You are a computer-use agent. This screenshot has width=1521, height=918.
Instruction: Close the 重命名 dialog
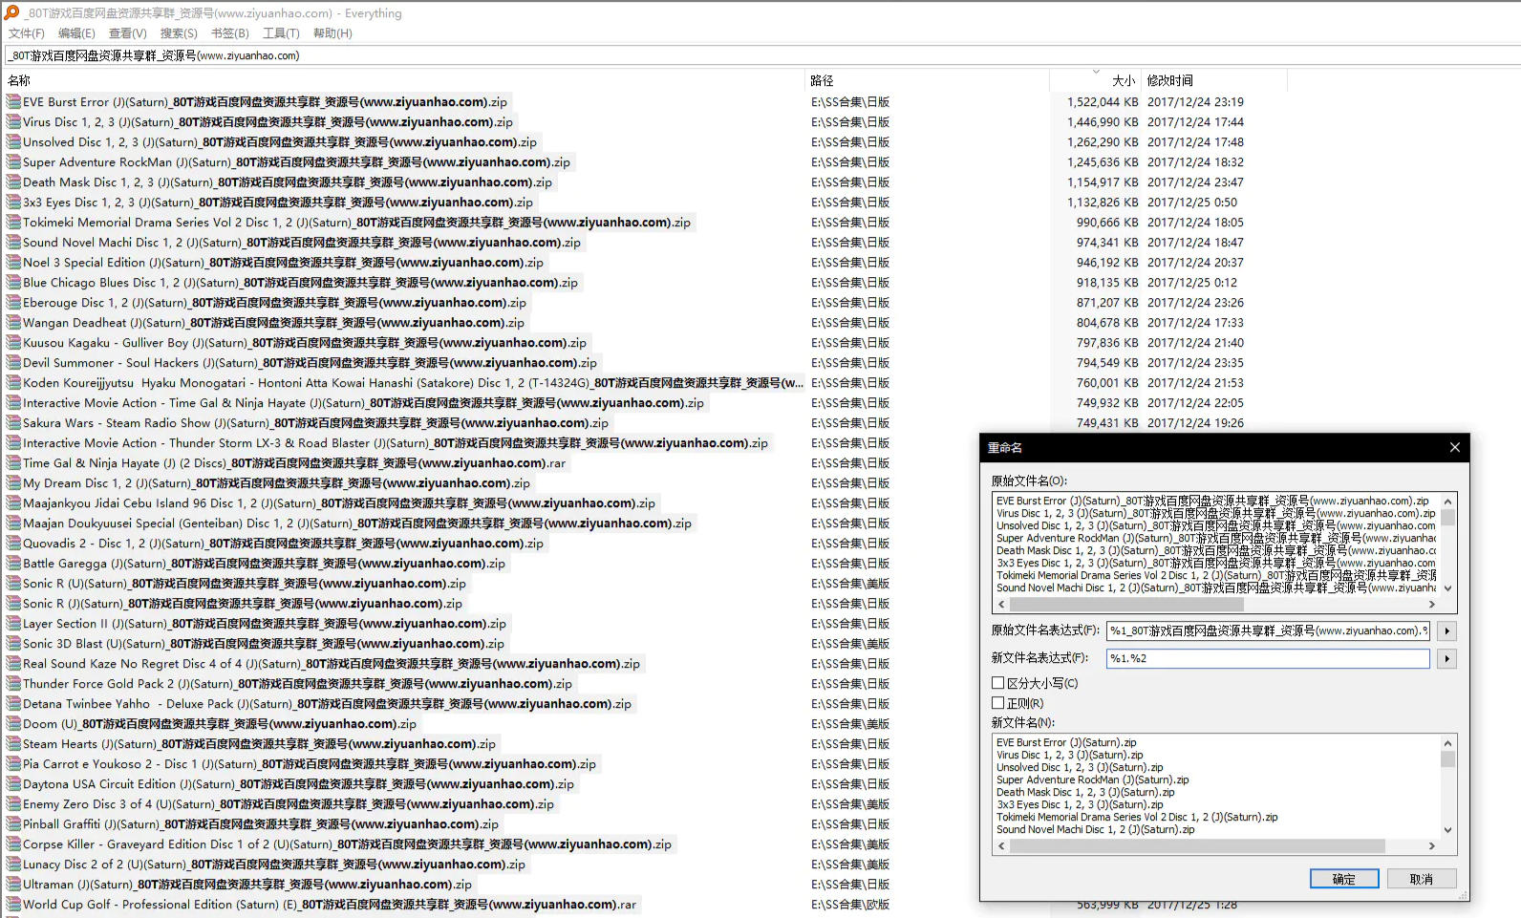pyautogui.click(x=1454, y=447)
